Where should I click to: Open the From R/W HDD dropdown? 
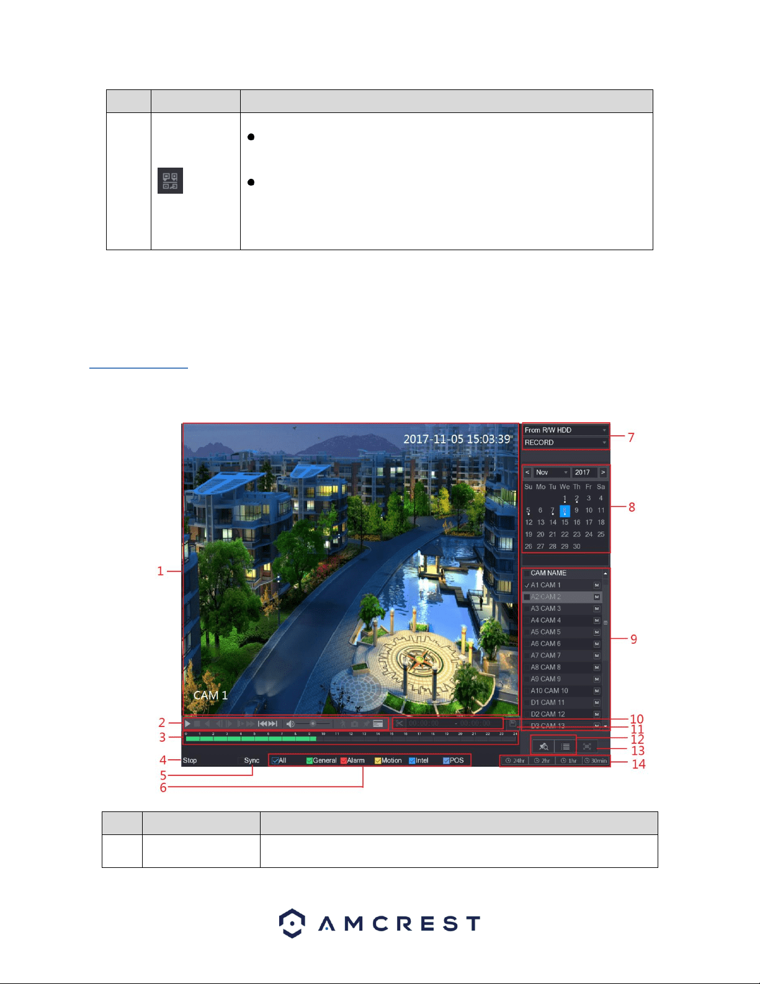[566, 430]
